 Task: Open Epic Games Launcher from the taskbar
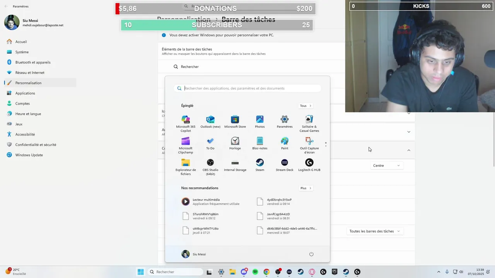[335, 272]
